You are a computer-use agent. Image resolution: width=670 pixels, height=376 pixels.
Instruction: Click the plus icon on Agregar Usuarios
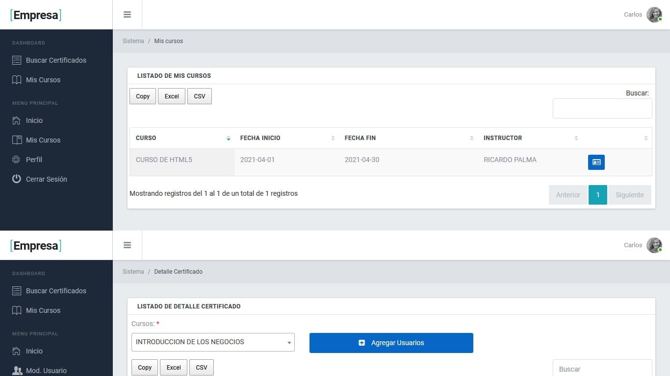[361, 343]
